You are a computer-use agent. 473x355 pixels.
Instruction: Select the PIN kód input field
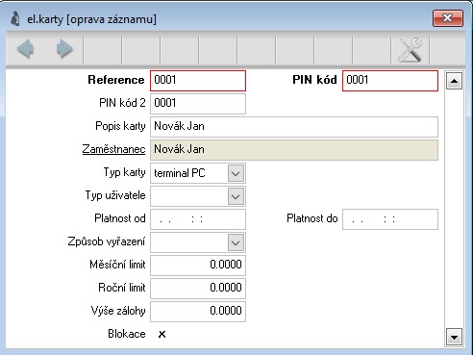(390, 81)
